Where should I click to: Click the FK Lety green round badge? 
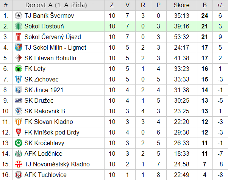(x=19, y=69)
